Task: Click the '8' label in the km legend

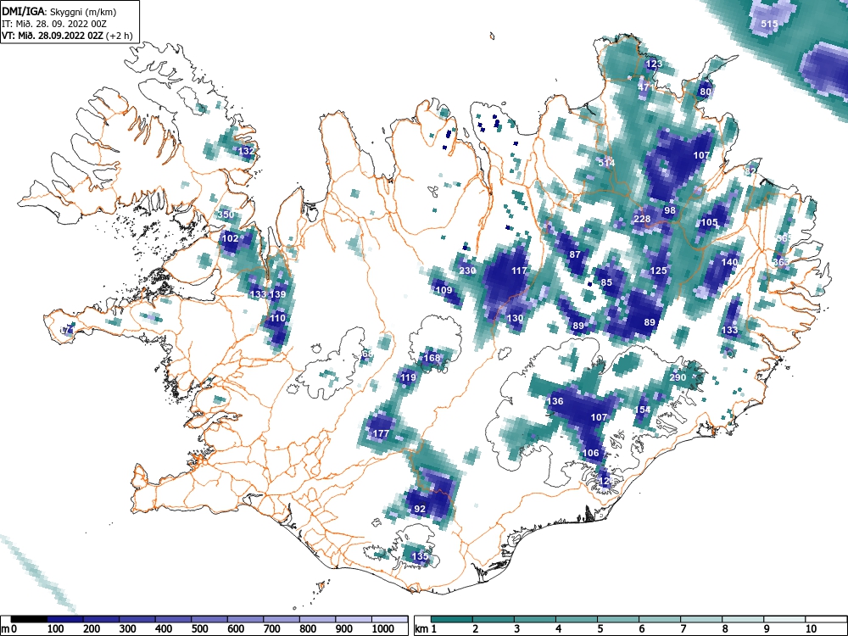Action: [725, 629]
